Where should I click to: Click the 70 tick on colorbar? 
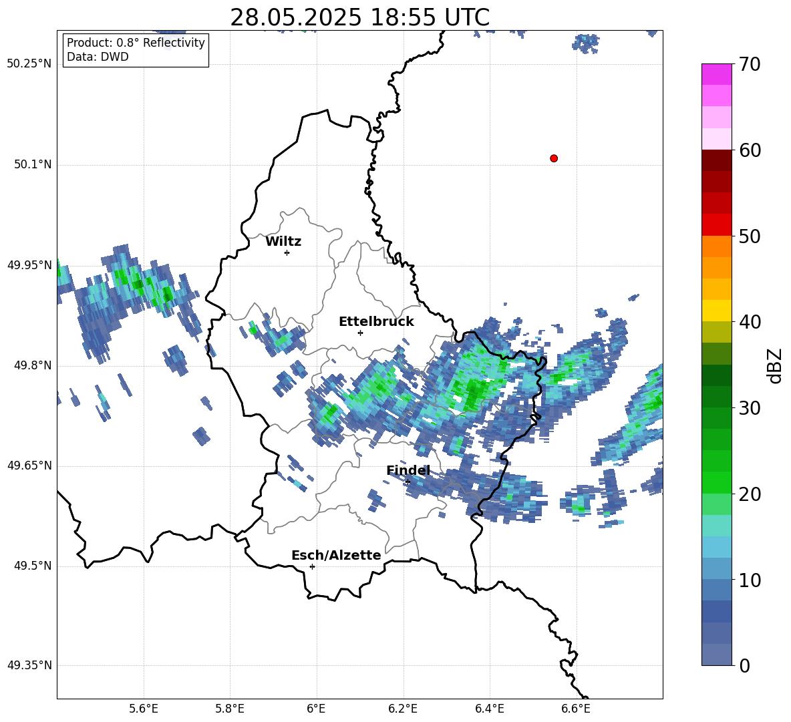[x=750, y=65]
